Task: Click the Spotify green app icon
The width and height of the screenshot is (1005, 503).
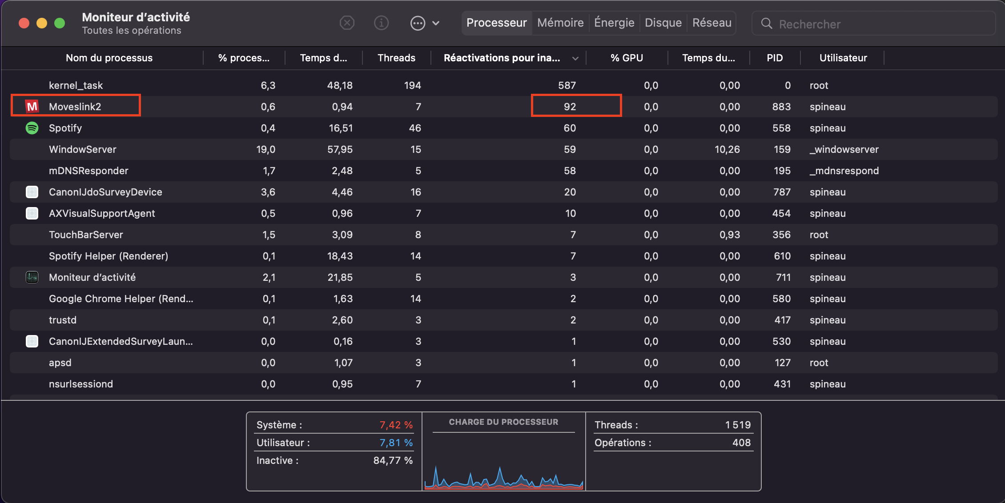Action: (32, 128)
